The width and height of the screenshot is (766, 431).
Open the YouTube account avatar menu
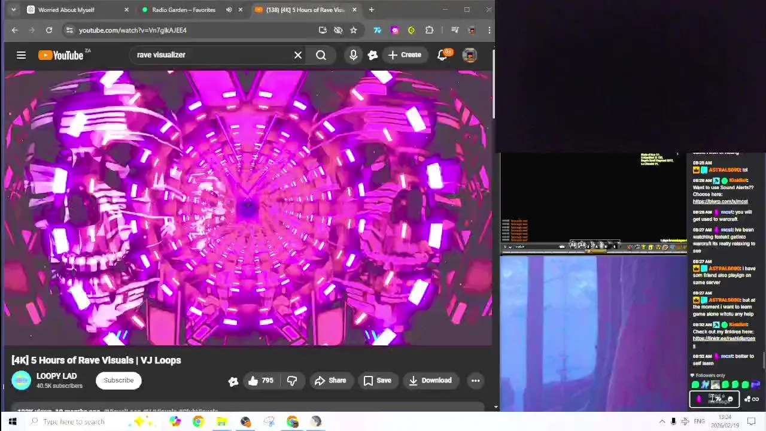(x=470, y=55)
